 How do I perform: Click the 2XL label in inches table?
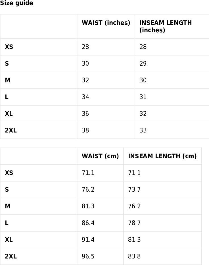11,130
